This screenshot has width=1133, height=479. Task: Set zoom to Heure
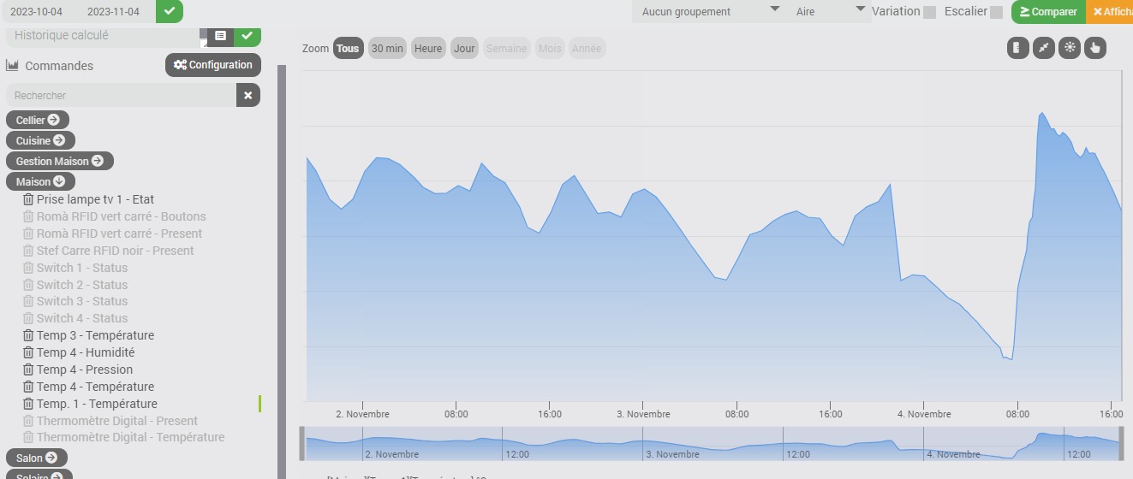coord(428,49)
